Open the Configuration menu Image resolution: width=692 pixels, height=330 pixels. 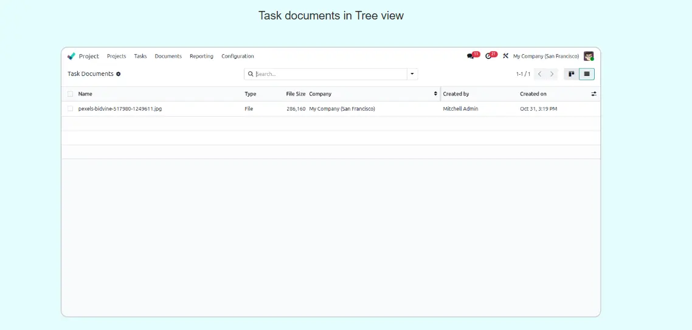[x=237, y=56]
